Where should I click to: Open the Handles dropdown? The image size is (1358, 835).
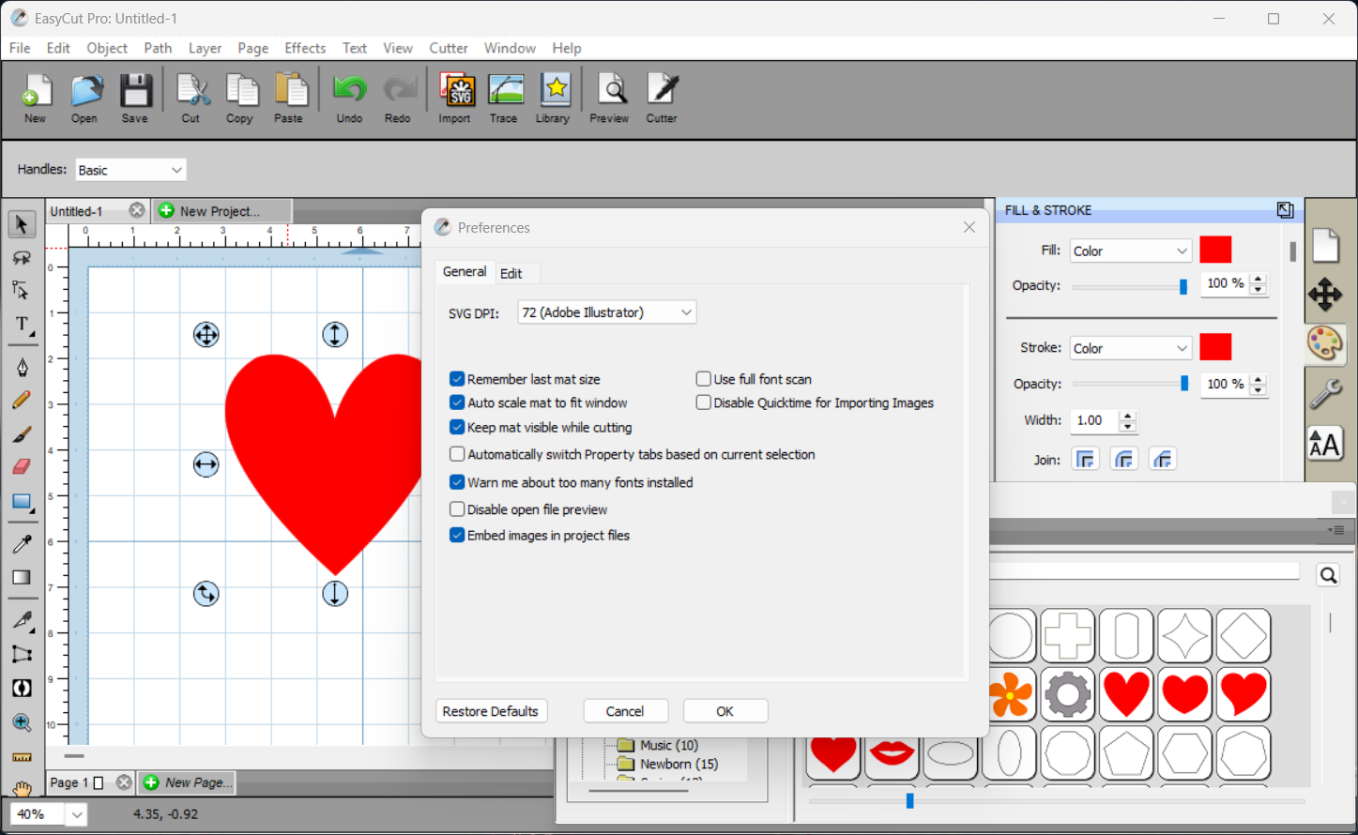(x=130, y=170)
